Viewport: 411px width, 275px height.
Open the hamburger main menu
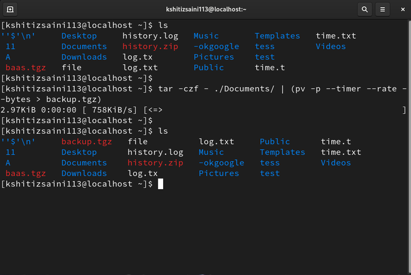(382, 9)
